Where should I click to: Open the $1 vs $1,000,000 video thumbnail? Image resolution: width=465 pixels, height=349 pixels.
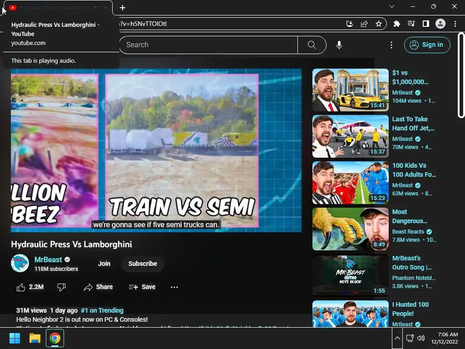350,90
